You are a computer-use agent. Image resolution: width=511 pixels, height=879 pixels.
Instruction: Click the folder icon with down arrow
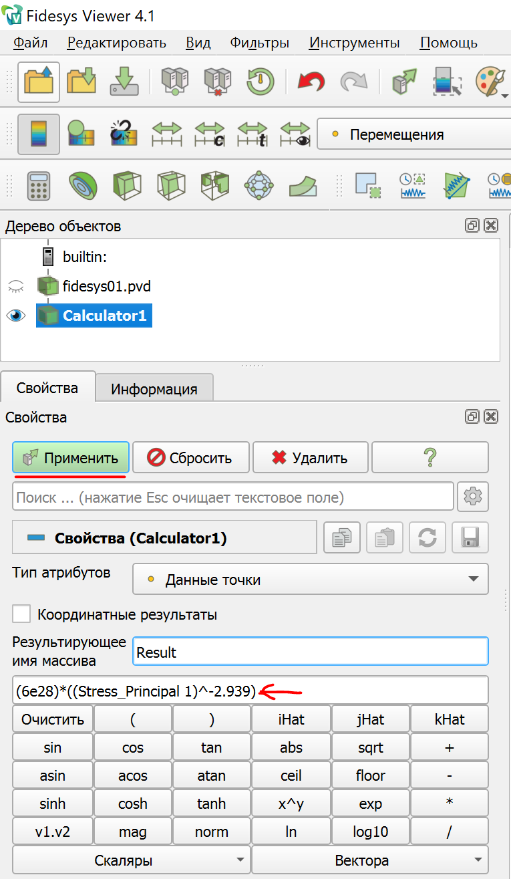pyautogui.click(x=82, y=82)
